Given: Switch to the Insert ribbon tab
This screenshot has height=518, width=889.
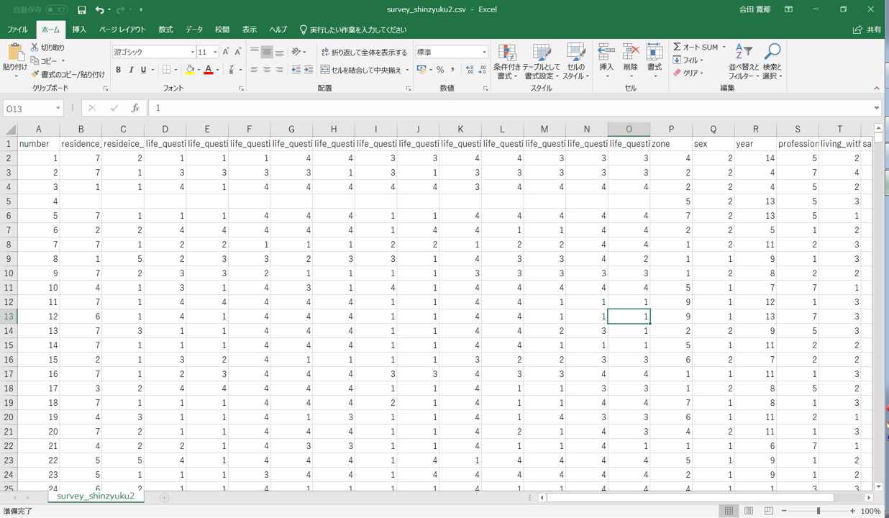Looking at the screenshot, I should click(79, 29).
